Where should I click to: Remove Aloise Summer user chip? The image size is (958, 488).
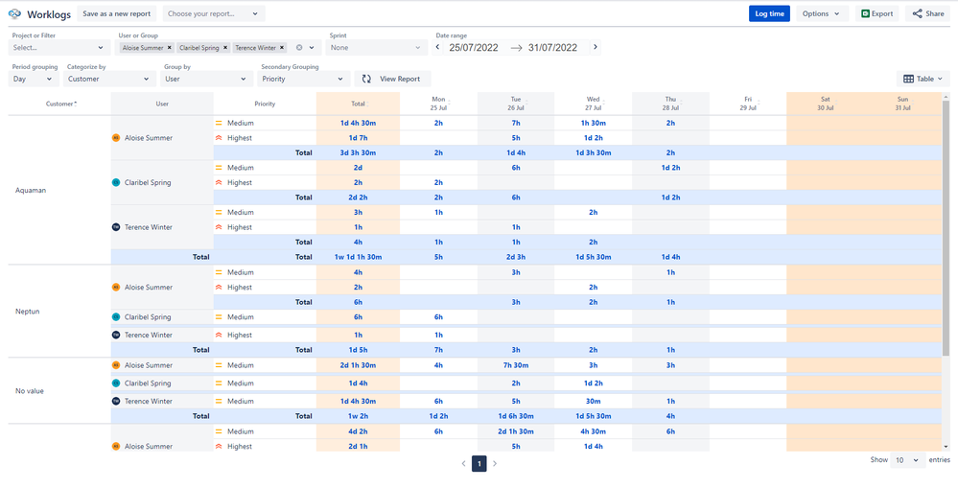tap(169, 47)
